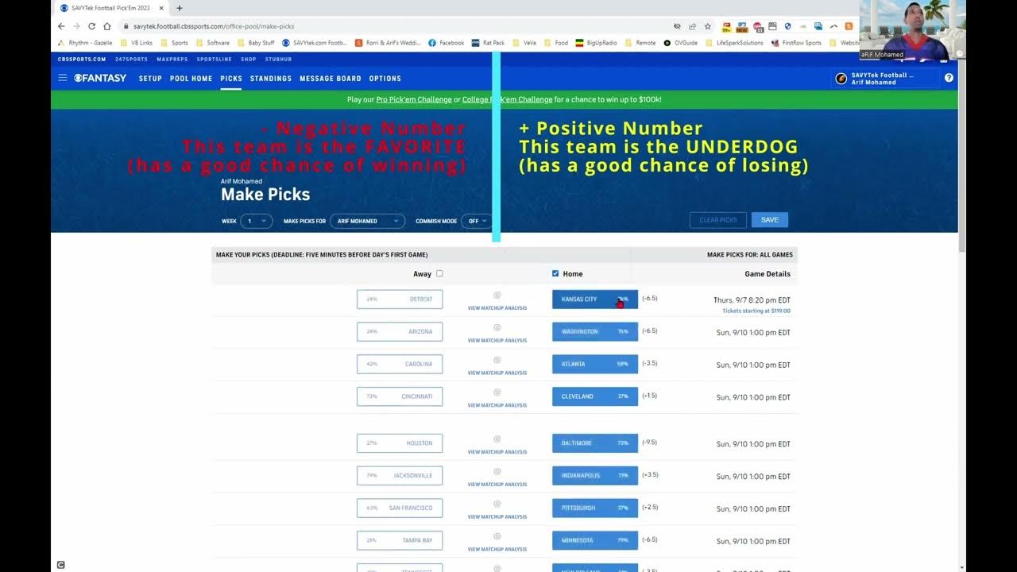This screenshot has height=572, width=1017.
Task: Open the MaxPreps top link
Action: [172, 59]
